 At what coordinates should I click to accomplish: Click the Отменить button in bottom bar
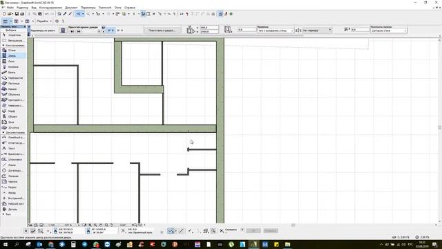[x=271, y=231]
